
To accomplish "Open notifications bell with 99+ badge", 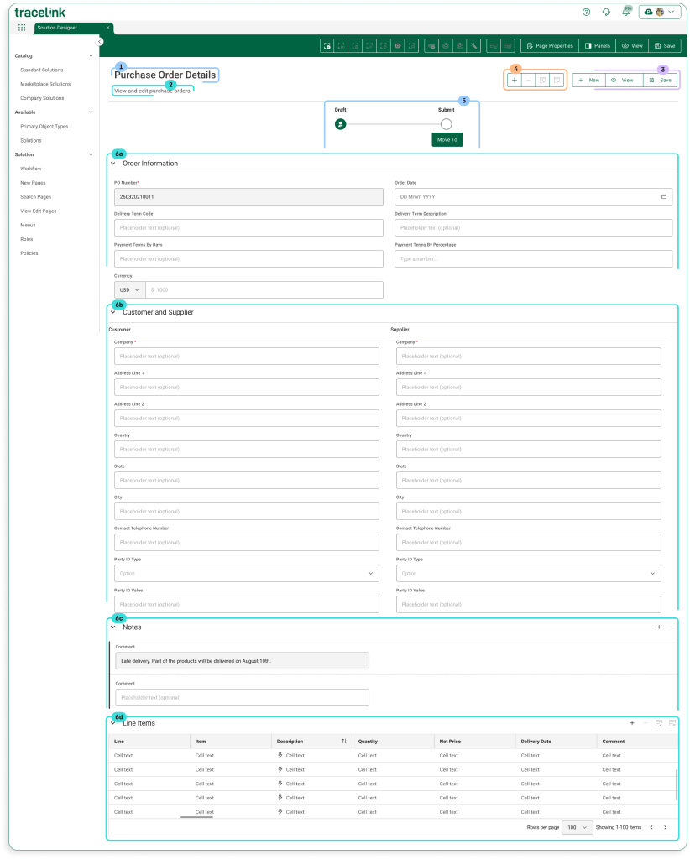I will [626, 12].
